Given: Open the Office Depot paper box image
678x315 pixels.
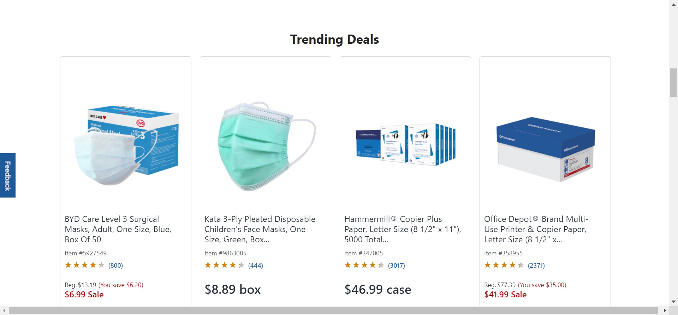Looking at the screenshot, I should (545, 149).
